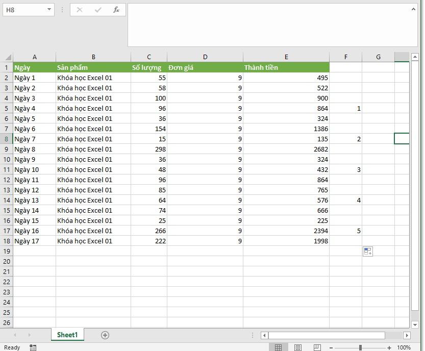
Task: Start macro recording from the status bar
Action: tap(33, 347)
